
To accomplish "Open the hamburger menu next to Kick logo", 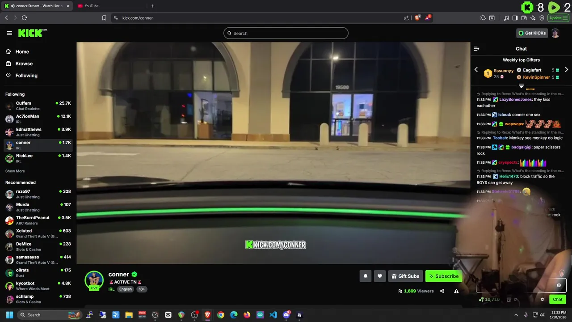I will point(9,33).
